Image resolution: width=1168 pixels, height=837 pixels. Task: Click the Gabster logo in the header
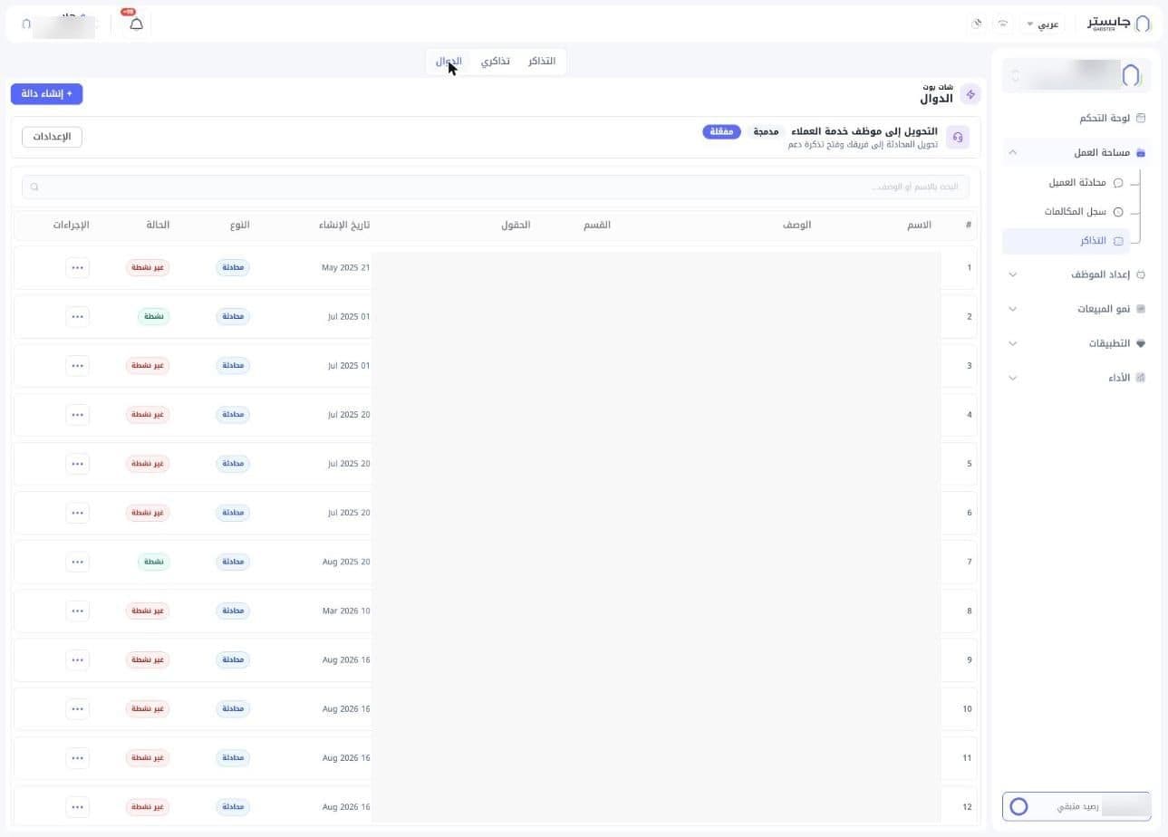[1119, 24]
